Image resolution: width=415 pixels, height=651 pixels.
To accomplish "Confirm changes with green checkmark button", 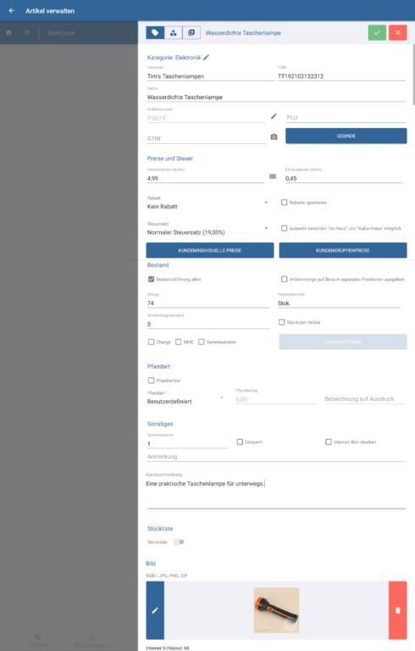I will click(377, 32).
